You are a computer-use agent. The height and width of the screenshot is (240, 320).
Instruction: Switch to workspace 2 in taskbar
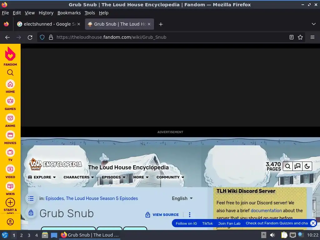22,235
